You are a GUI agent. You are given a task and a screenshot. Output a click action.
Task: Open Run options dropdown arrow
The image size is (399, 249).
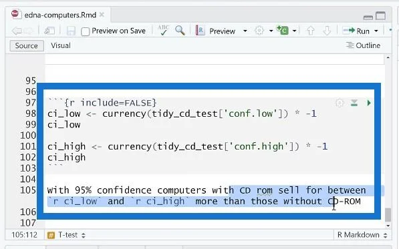pyautogui.click(x=376, y=31)
